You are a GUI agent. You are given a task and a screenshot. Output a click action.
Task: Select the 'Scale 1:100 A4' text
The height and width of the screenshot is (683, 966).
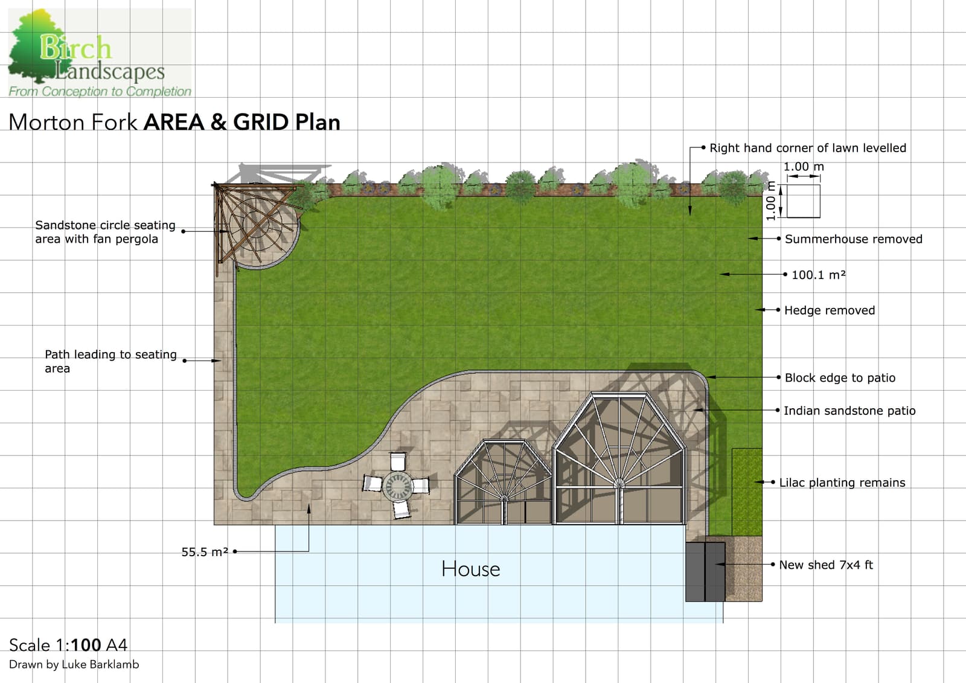68,645
